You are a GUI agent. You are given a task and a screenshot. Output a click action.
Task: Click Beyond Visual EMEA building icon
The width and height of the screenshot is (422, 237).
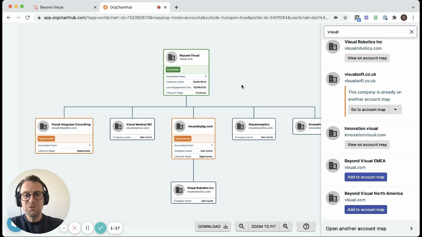point(333,166)
